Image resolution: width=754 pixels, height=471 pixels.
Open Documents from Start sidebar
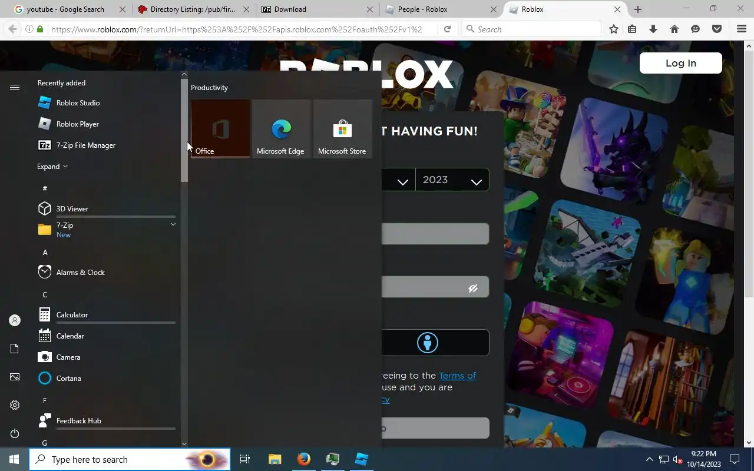(15, 349)
